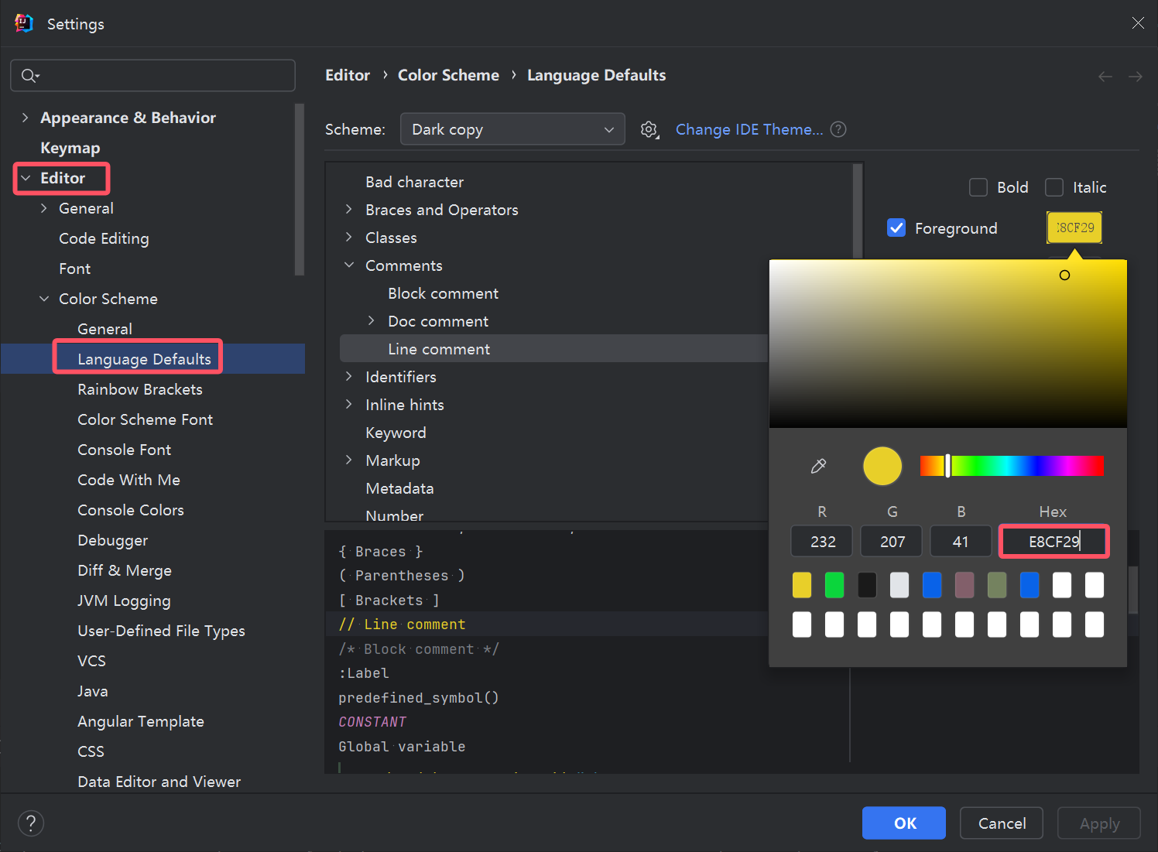
Task: Click the hue slider bar
Action: tap(1012, 466)
